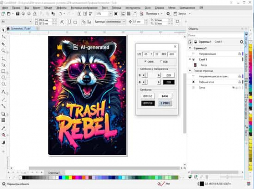Select the Ellipse tool
This screenshot has width=254, height=189.
[x=3, y=78]
